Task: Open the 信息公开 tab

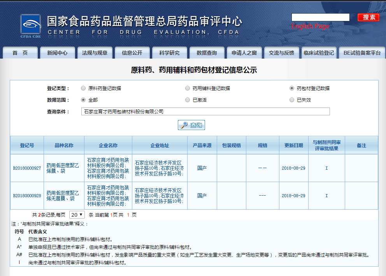Action: pyautogui.click(x=132, y=53)
